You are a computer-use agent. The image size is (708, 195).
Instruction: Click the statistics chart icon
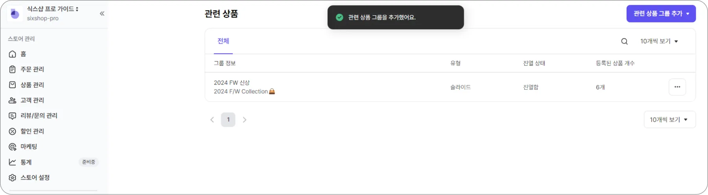(x=13, y=162)
